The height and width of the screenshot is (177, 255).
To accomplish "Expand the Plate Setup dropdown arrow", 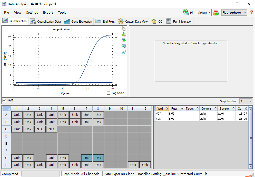I will (209, 13).
